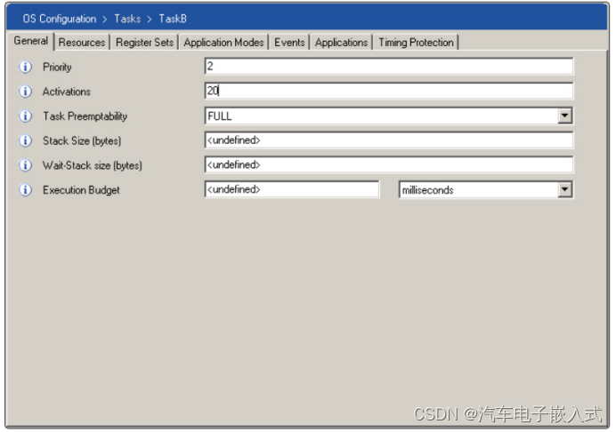Open the Applications tab
616x432 pixels.
[x=341, y=43]
